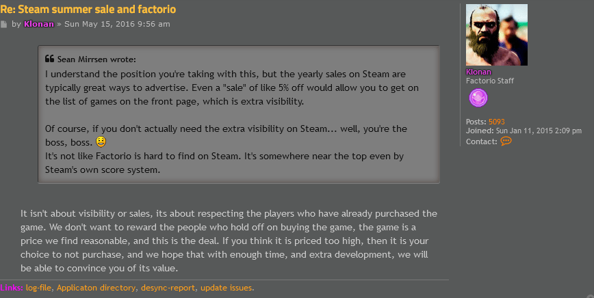Open Klonan's avatar picture
This screenshot has width=594, height=298.
[497, 35]
